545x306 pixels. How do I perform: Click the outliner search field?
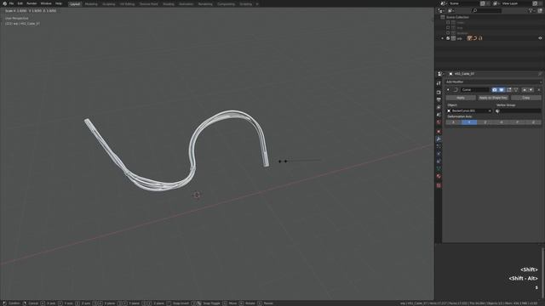coord(486,11)
